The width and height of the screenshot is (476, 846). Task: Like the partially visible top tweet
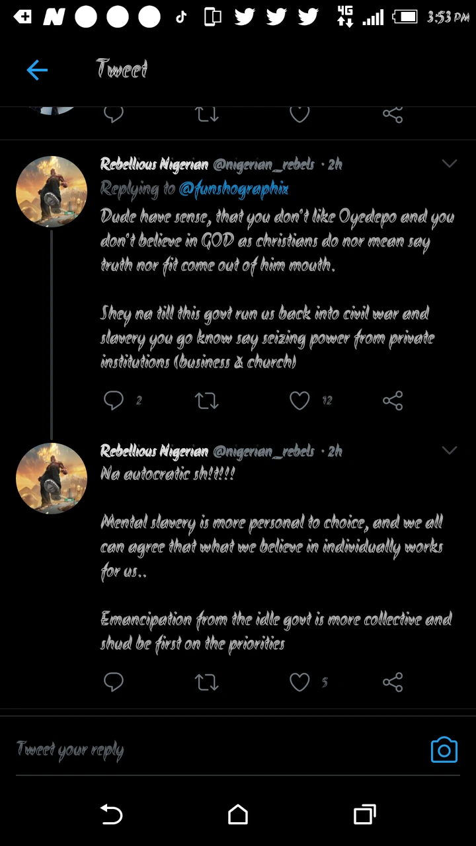pos(299,114)
